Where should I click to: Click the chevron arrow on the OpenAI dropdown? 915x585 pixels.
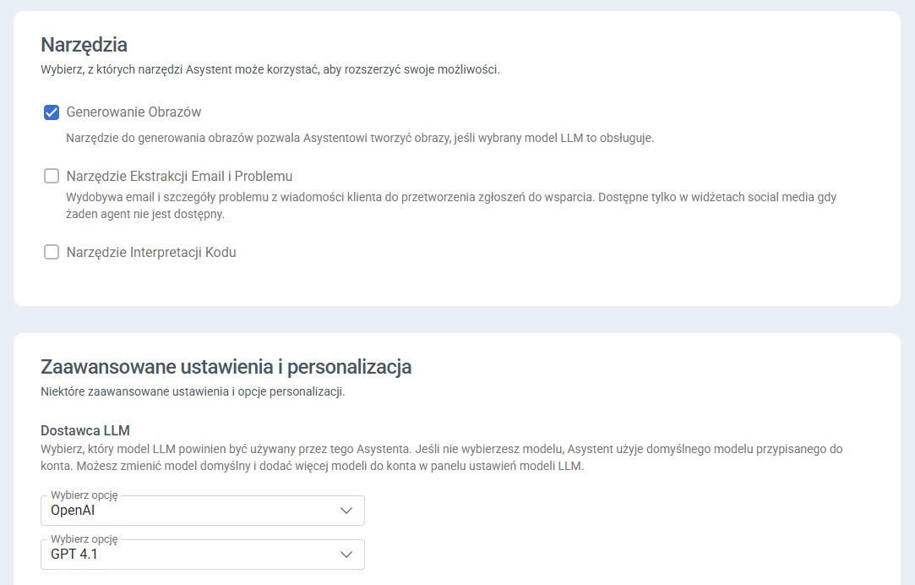point(346,511)
